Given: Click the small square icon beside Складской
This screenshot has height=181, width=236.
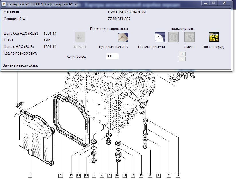Looking at the screenshot, I should pos(24,19).
